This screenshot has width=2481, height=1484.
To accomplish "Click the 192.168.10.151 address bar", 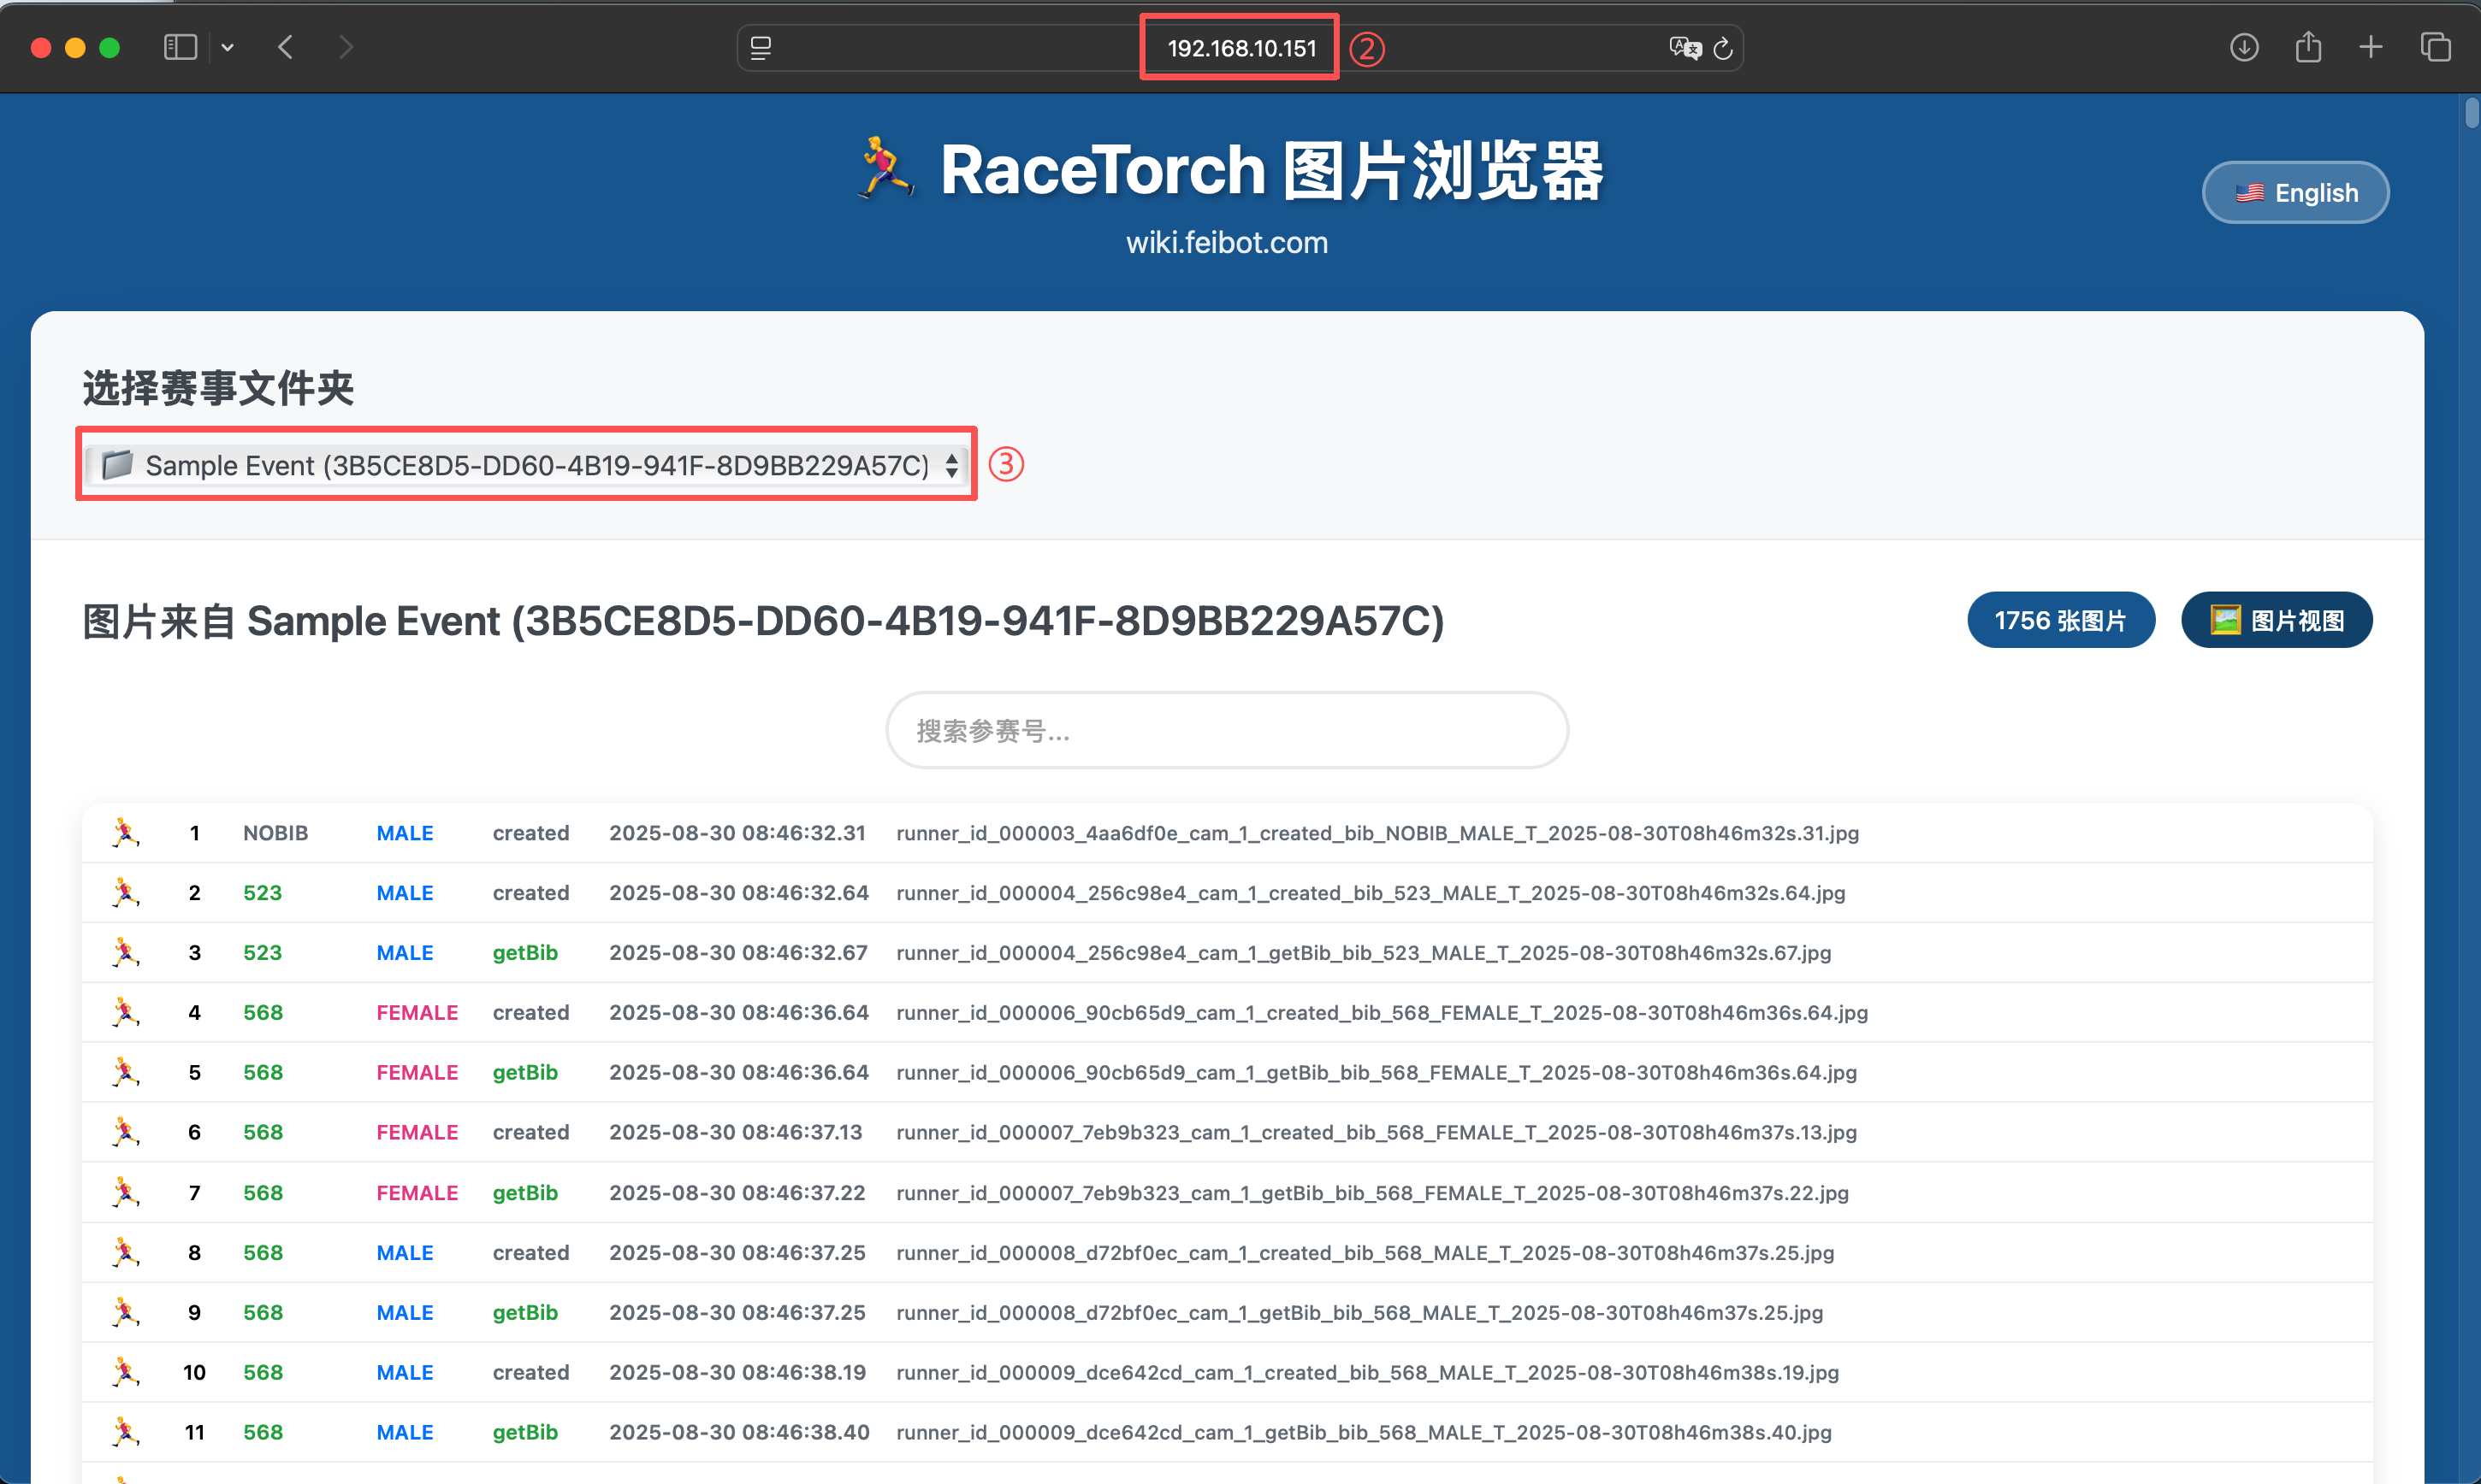I will coord(1240,48).
